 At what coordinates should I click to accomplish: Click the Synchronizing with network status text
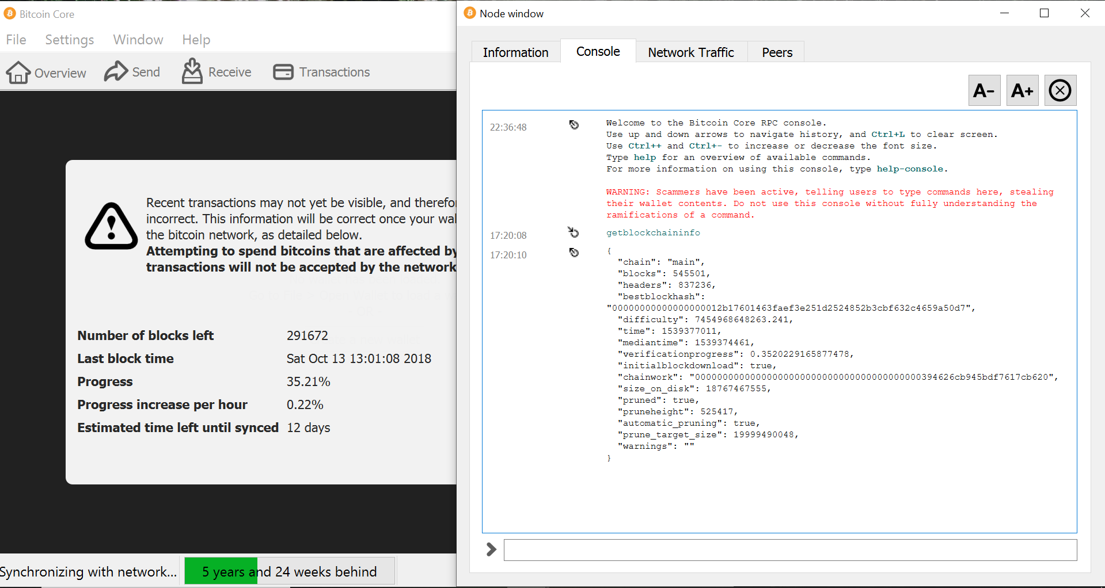89,572
